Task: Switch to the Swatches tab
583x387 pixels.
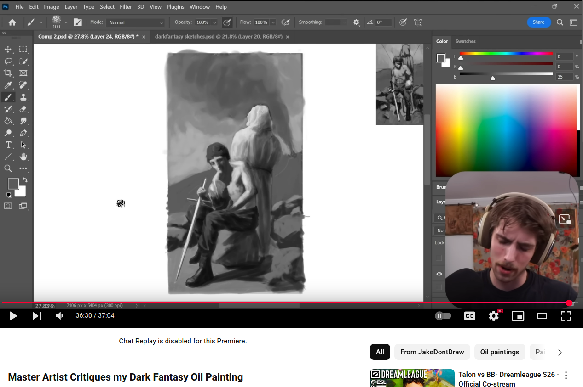Action: pos(465,41)
